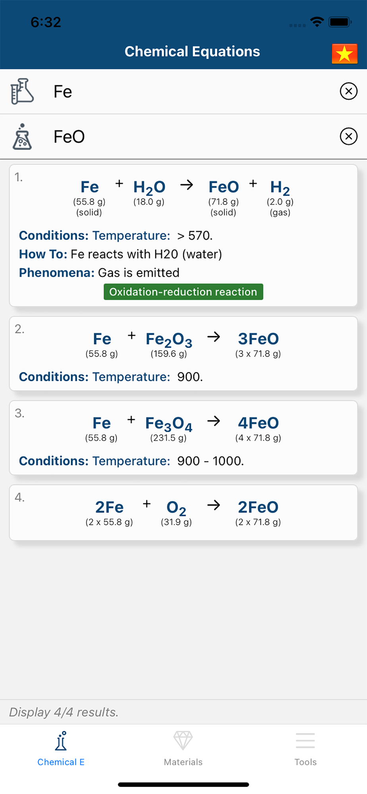Open the Tools tab

[x=305, y=748]
